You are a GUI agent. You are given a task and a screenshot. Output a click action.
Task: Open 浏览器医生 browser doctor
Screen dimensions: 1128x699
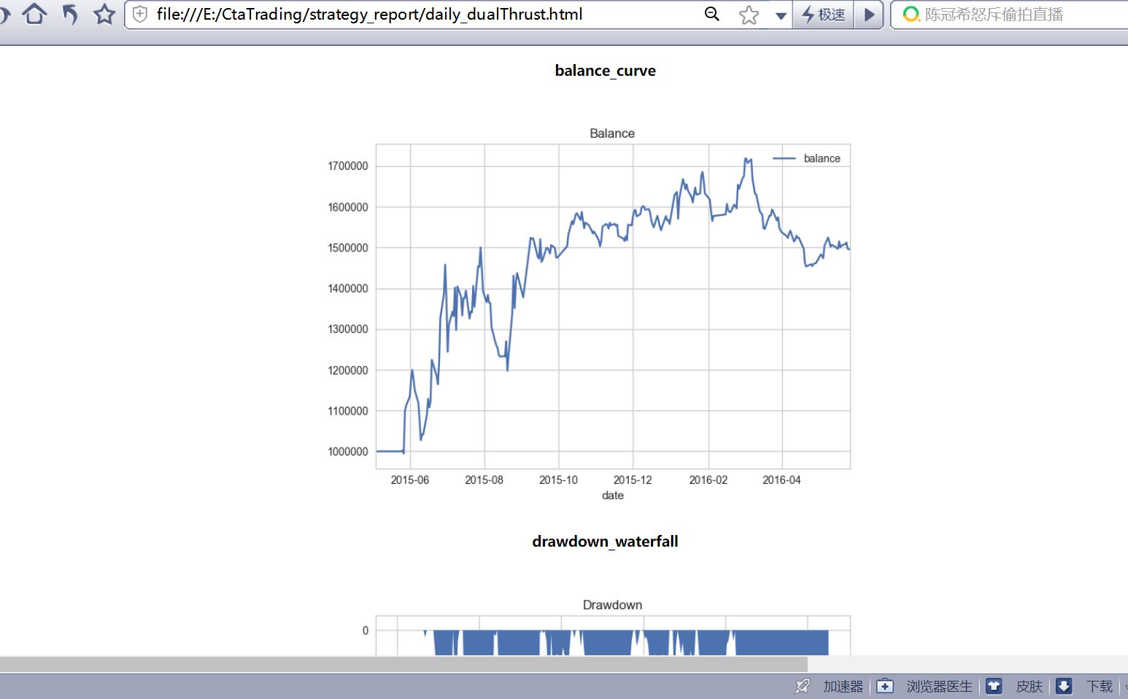(925, 686)
